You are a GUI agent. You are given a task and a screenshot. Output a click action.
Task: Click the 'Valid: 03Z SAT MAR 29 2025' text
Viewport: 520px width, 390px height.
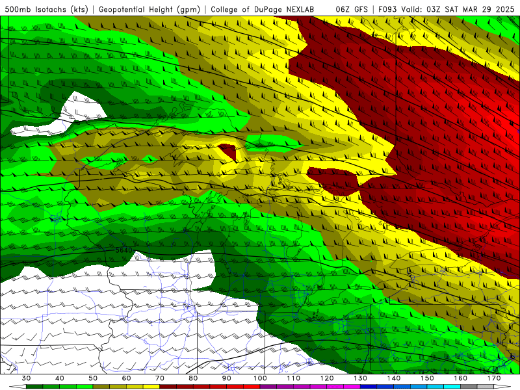click(458, 10)
